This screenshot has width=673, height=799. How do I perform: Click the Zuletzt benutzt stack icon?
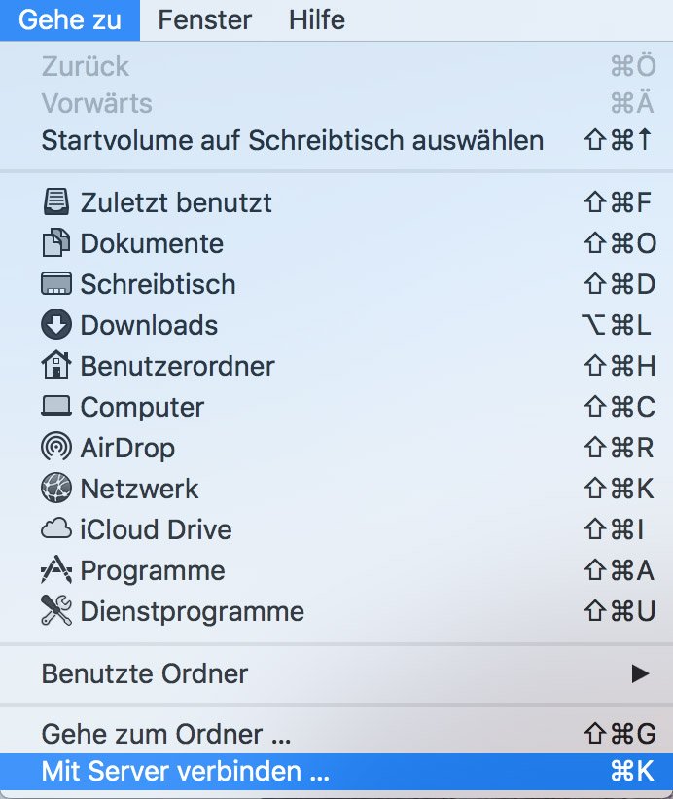coord(55,202)
